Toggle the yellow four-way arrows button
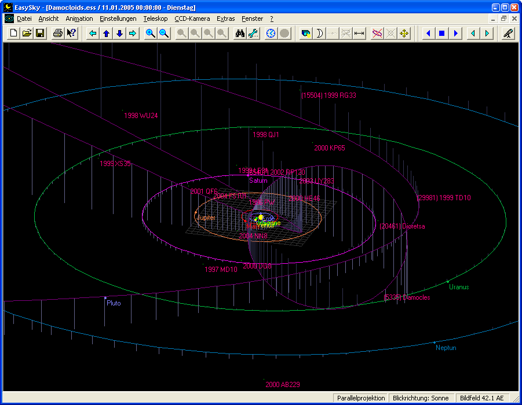The height and width of the screenshot is (405, 522). [x=404, y=34]
